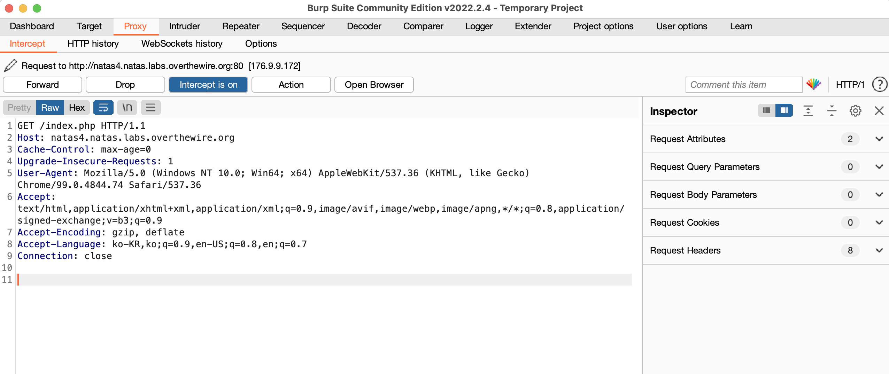Viewport: 889px width, 374px height.
Task: Click the Connection: close header line
Action: pyautogui.click(x=65, y=256)
